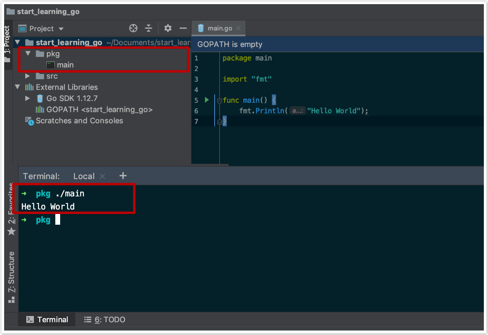Open the Terminal tool window tab
488x335 pixels.
(x=47, y=320)
